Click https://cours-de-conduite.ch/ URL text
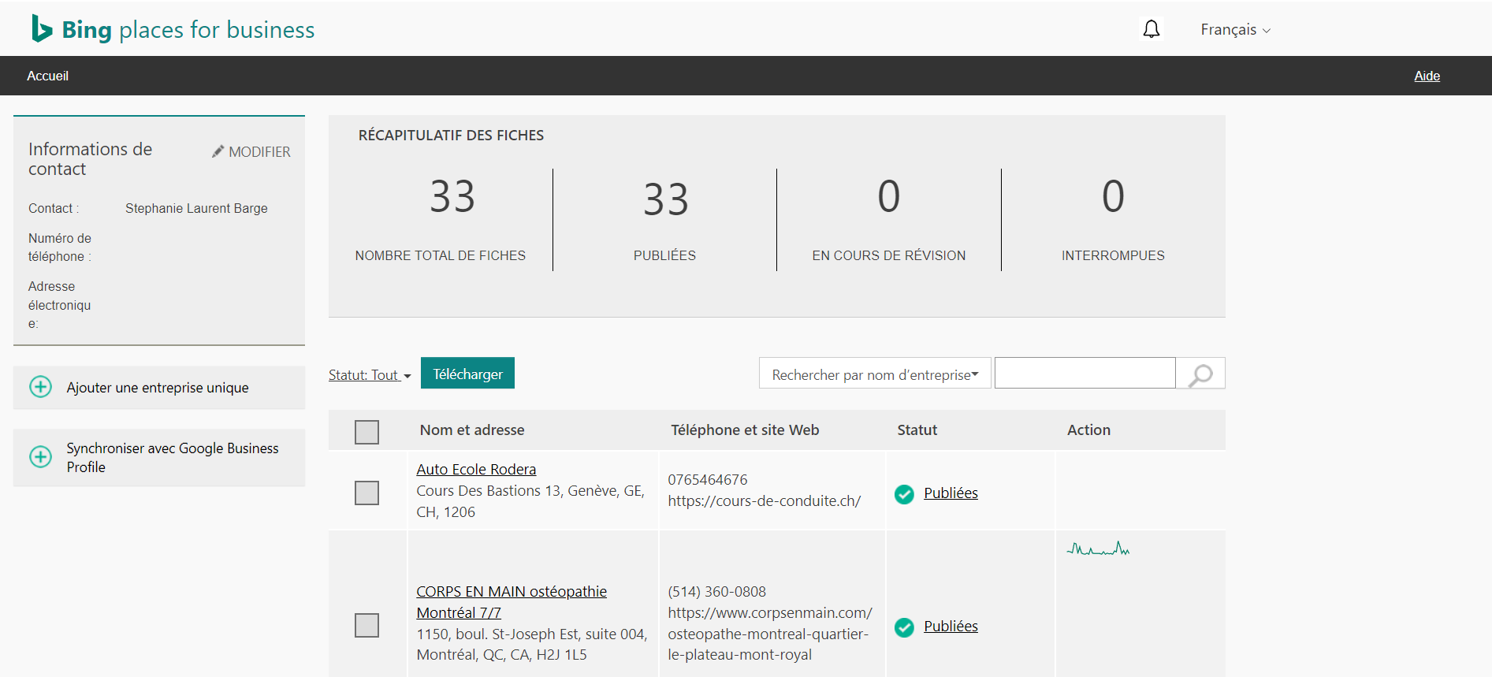 pos(764,501)
